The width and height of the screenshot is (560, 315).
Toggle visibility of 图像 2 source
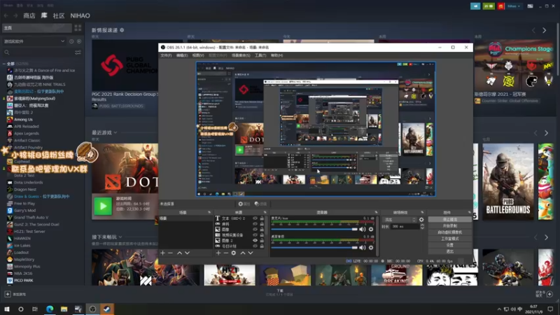[255, 240]
